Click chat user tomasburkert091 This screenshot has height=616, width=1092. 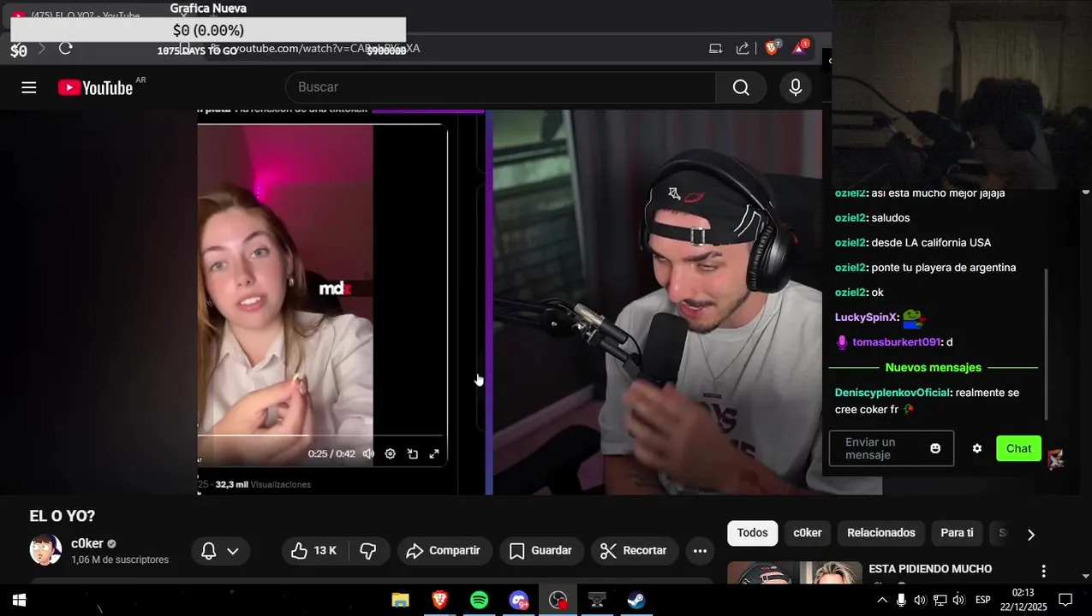click(897, 342)
